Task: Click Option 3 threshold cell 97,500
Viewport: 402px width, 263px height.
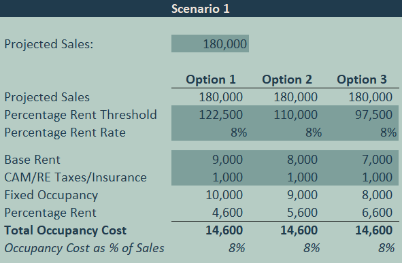Action: click(x=361, y=114)
